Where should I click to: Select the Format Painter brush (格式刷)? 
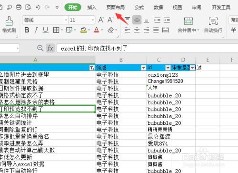coord(9,25)
